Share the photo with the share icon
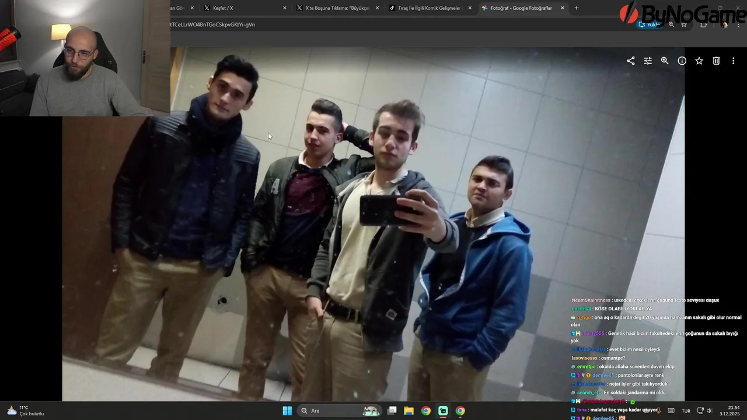747x420 pixels. tap(630, 61)
